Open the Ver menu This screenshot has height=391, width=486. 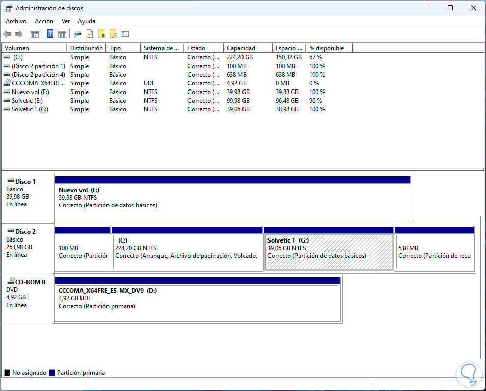(x=65, y=21)
